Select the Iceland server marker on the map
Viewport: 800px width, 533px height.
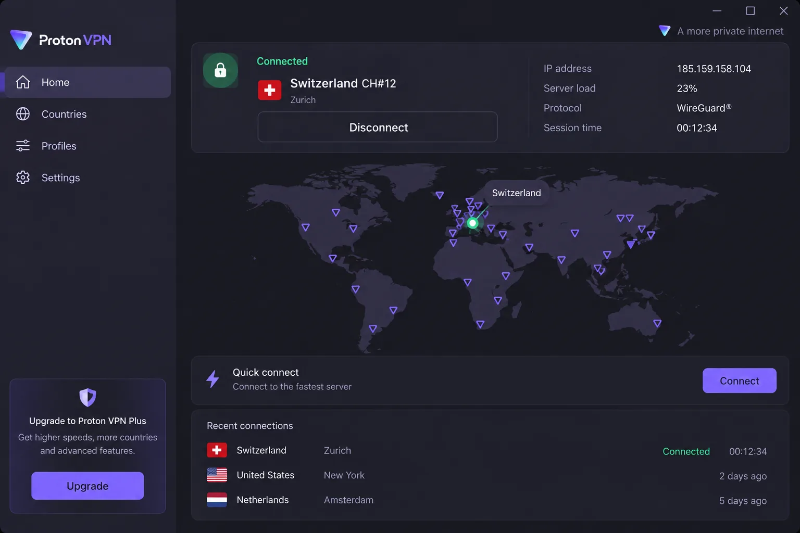[x=440, y=195]
